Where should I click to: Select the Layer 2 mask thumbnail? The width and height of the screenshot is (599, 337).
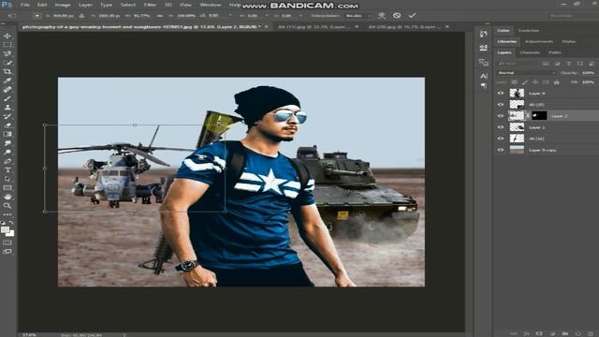click(539, 115)
